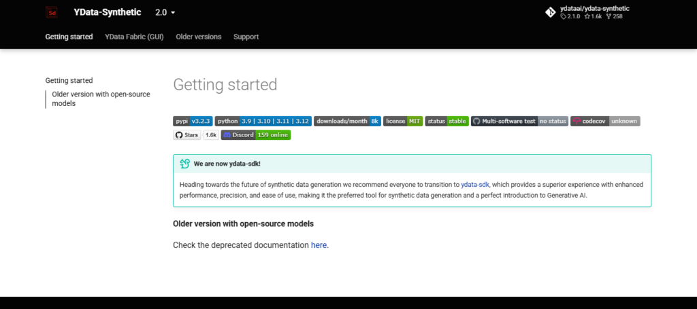Open the ydataai/ydata-synthetic repository link
This screenshot has width=697, height=309.
pos(594,8)
